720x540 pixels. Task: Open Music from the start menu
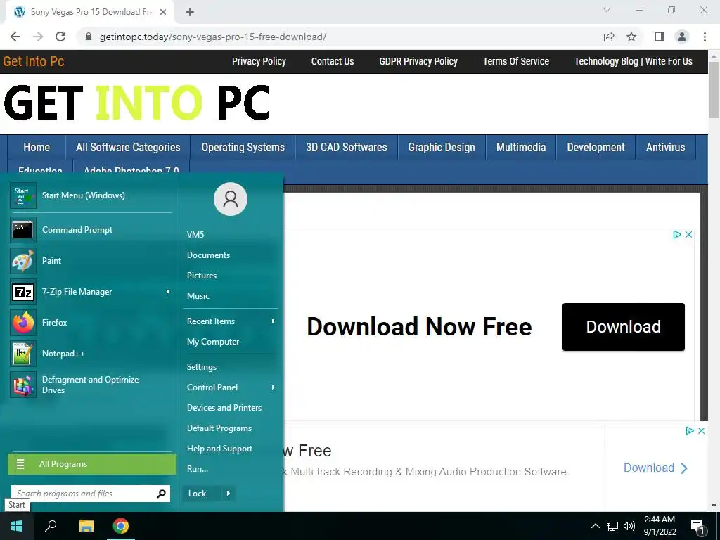[198, 296]
